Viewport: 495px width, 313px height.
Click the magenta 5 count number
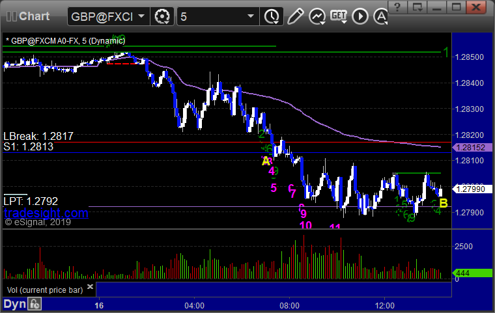pos(274,188)
